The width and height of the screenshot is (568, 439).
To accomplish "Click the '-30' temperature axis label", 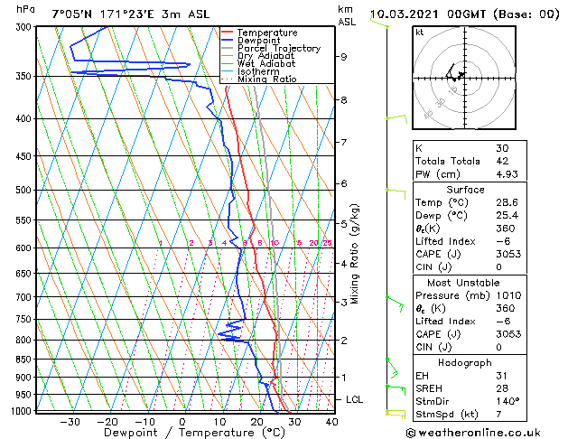I will (70, 423).
